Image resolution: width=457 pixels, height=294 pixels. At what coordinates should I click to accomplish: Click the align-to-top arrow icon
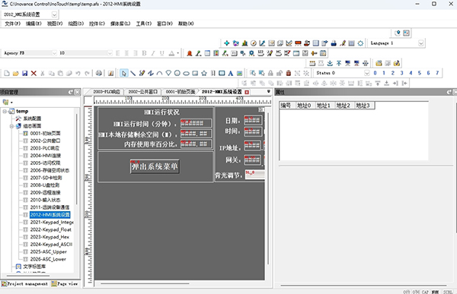click(378, 83)
